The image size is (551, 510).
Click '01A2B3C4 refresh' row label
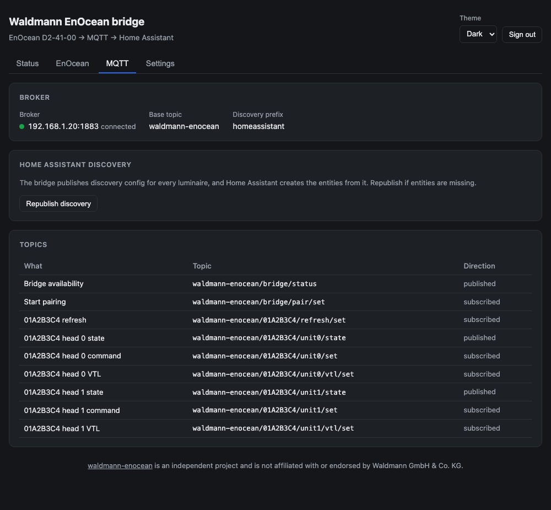point(55,320)
